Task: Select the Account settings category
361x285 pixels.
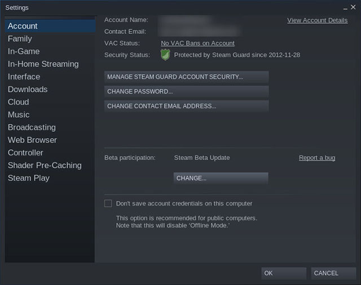Action: (x=50, y=26)
